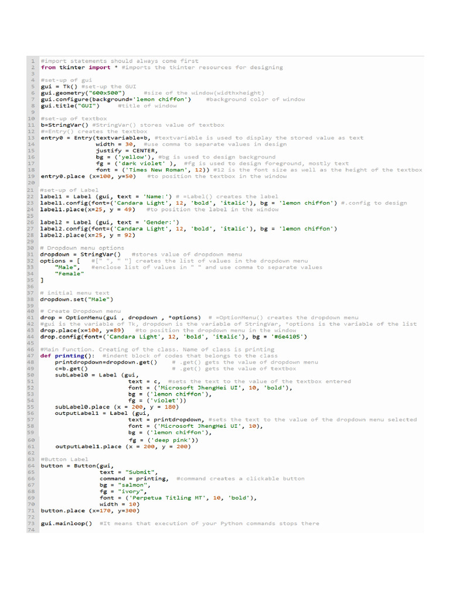
Task: Click the drop.config line with '#6e4105'
Action: pyautogui.click(x=173, y=337)
